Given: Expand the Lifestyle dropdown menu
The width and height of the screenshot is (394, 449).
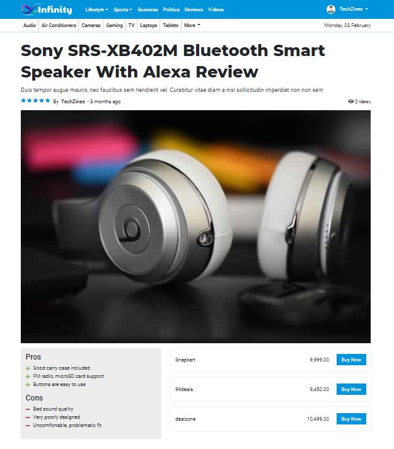Looking at the screenshot, I should (x=96, y=9).
